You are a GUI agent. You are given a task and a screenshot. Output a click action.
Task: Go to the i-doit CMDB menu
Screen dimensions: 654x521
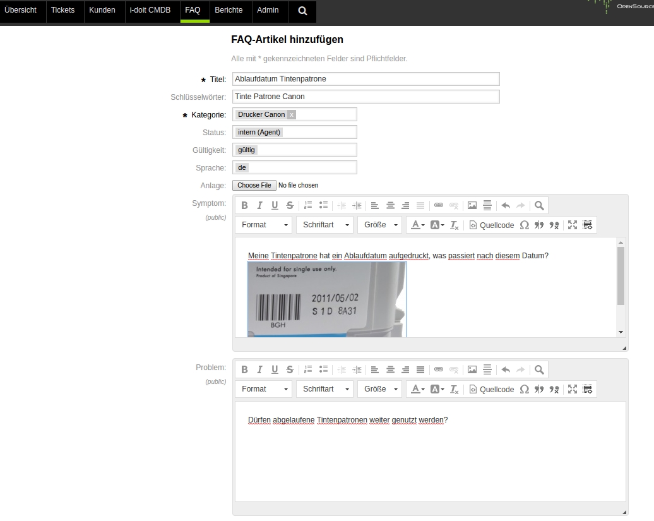coord(150,11)
